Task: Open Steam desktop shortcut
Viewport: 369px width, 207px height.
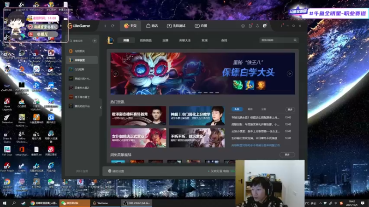Action: (22, 167)
